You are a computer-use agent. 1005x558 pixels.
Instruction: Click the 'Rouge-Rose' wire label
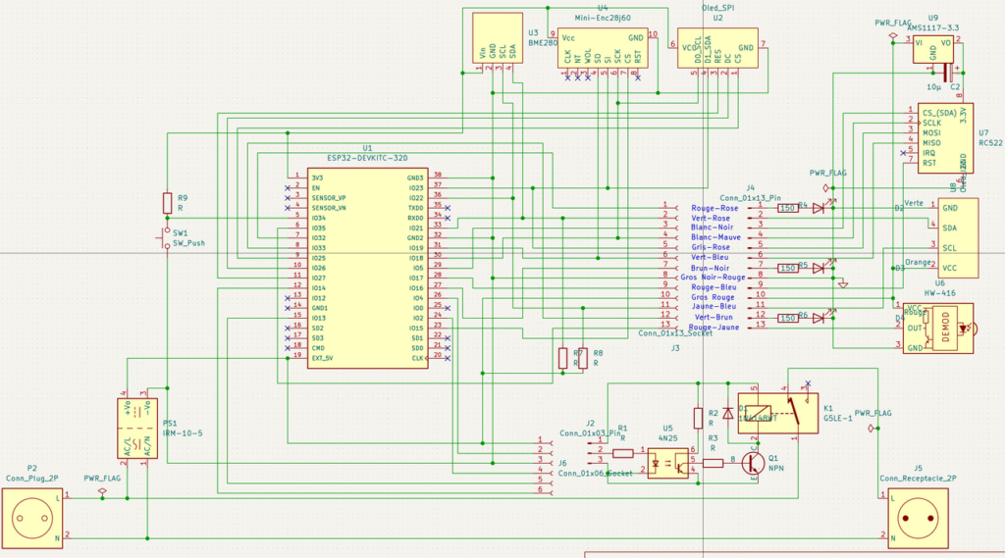click(714, 208)
